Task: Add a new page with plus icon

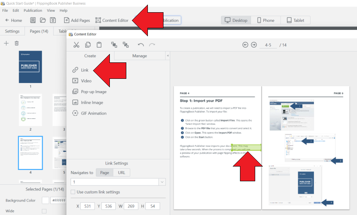Action: click(6, 43)
